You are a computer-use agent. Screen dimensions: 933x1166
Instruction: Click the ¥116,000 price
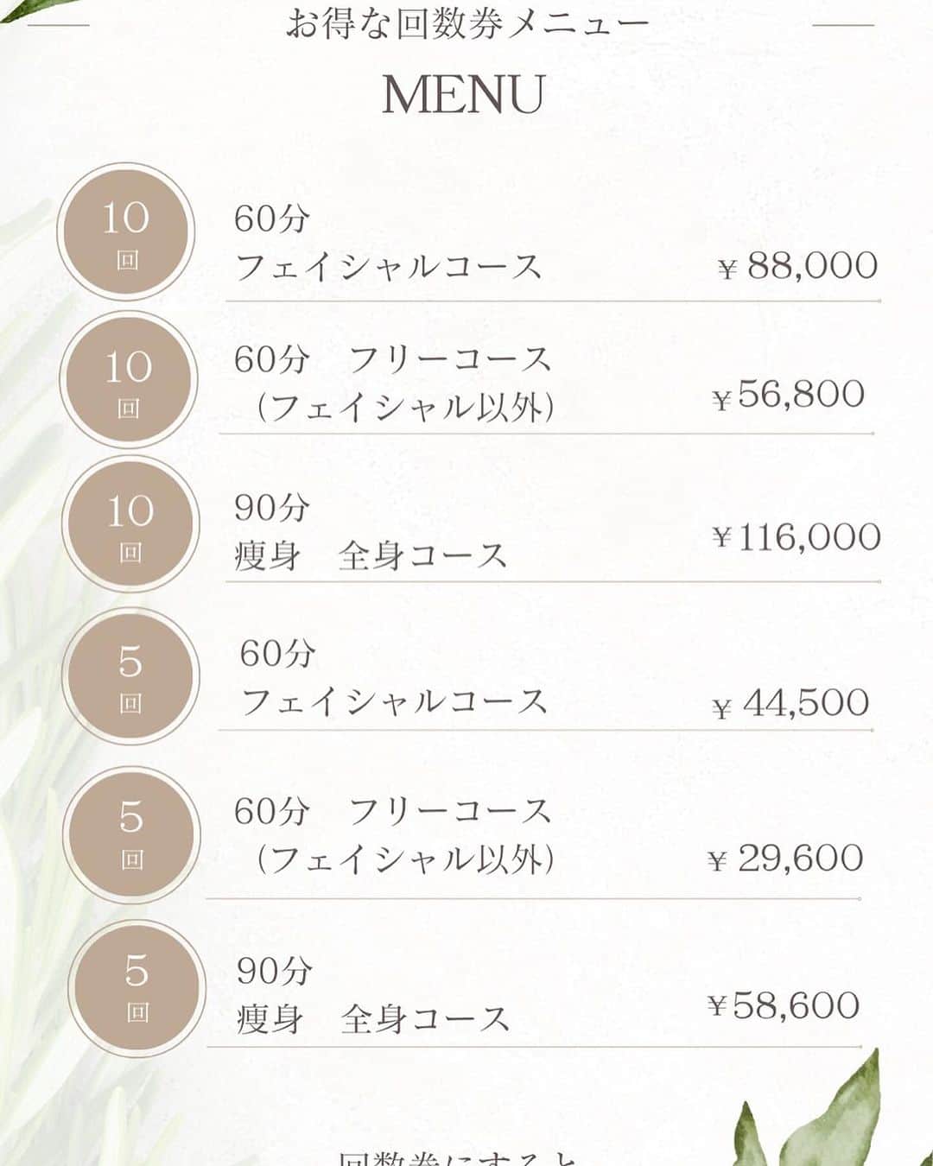pyautogui.click(x=797, y=537)
